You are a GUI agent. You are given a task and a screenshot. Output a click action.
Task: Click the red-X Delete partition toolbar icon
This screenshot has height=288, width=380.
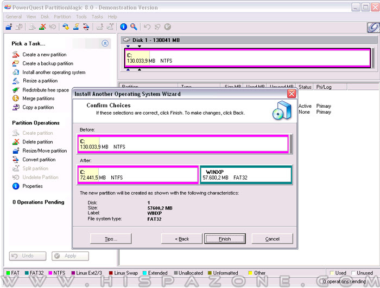point(42,27)
